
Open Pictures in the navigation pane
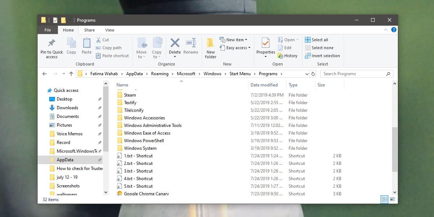64,125
